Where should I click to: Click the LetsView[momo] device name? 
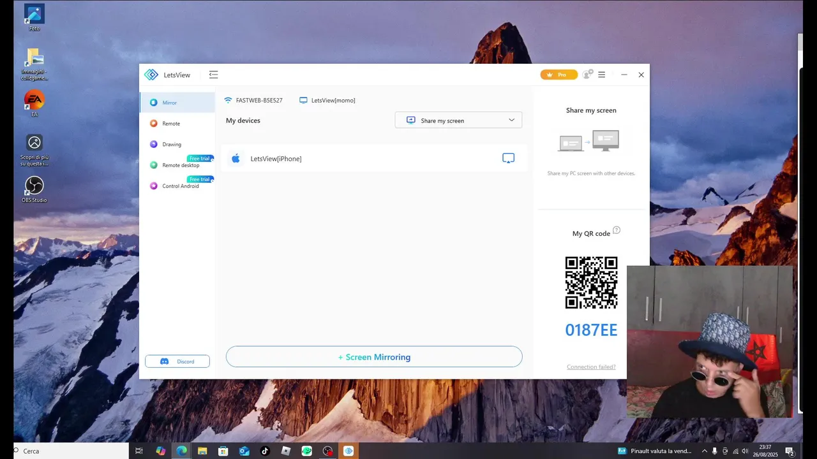(x=333, y=101)
